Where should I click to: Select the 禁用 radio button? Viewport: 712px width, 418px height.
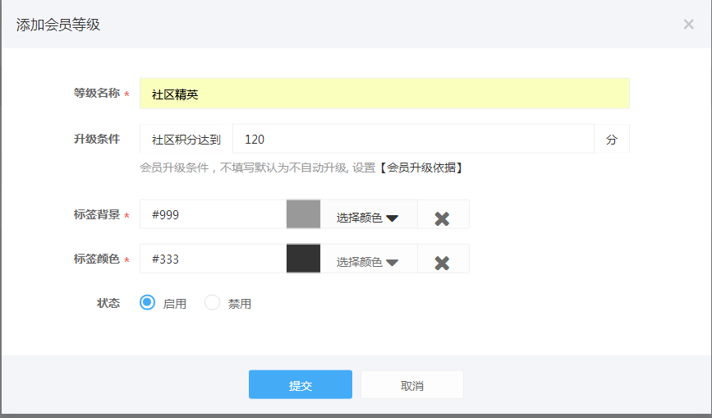[x=212, y=303]
